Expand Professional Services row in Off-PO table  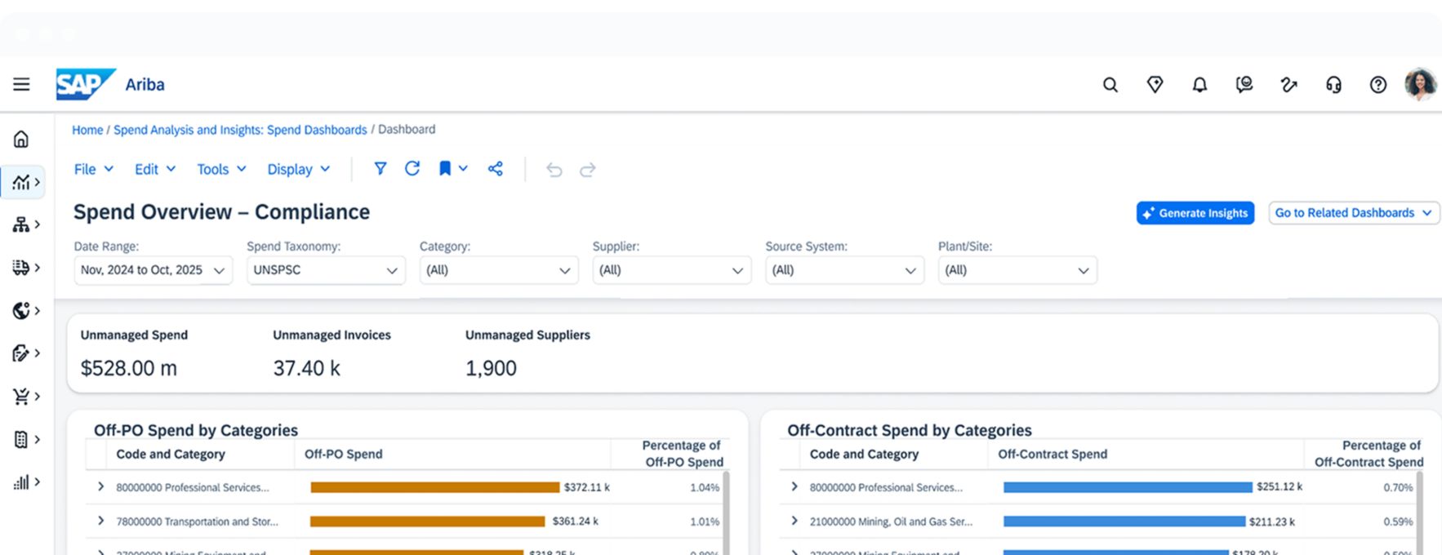coord(100,486)
